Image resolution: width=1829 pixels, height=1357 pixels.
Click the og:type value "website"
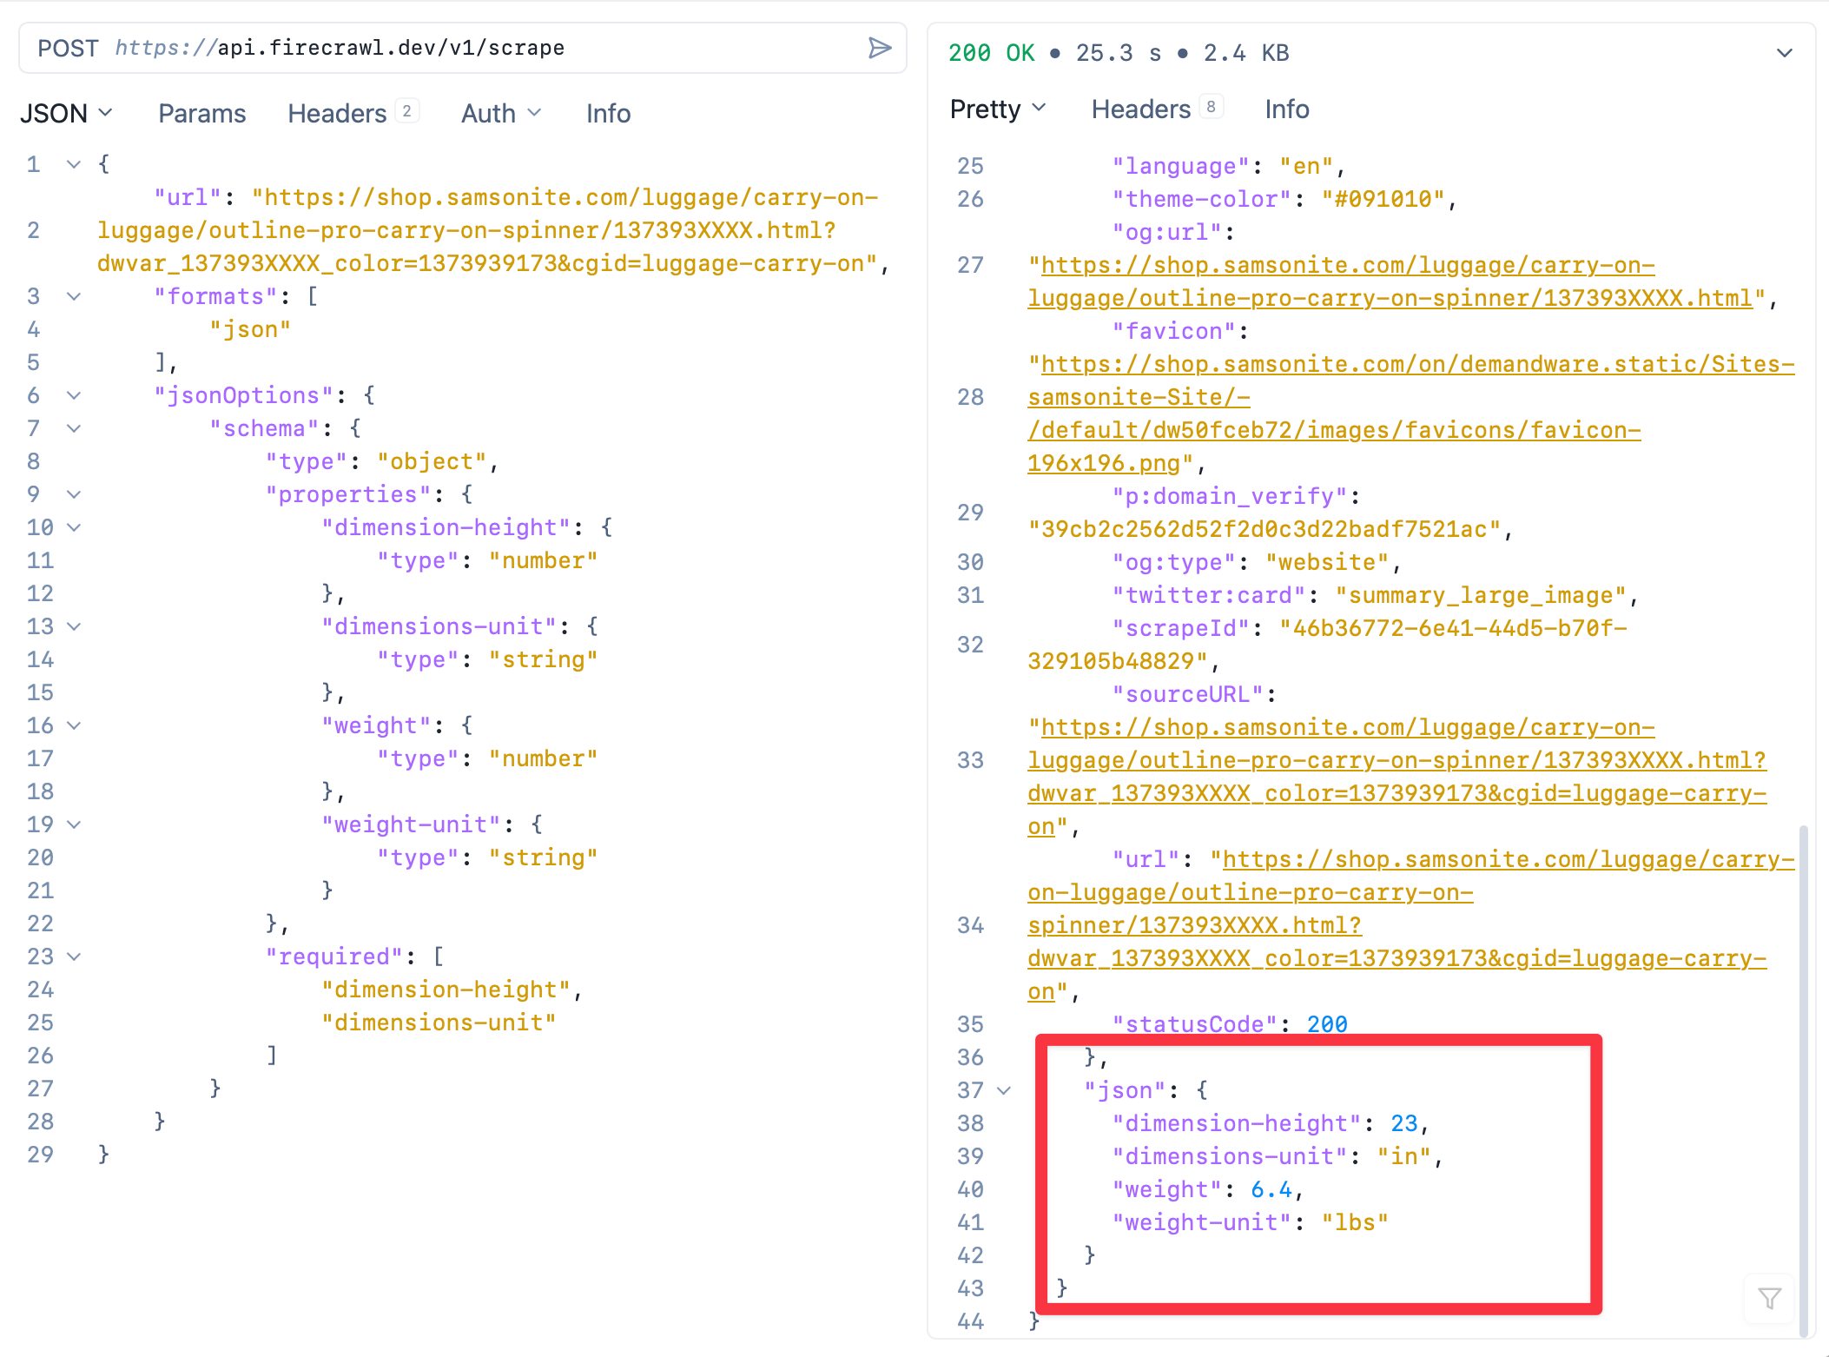coord(1327,562)
